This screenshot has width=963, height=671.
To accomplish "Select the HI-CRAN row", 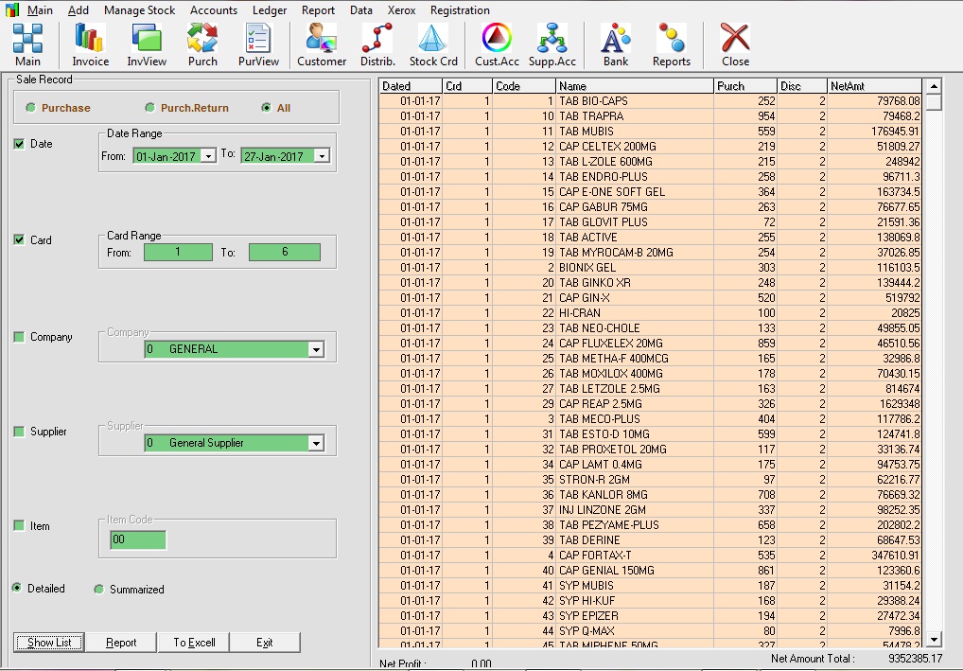I will tap(651, 312).
